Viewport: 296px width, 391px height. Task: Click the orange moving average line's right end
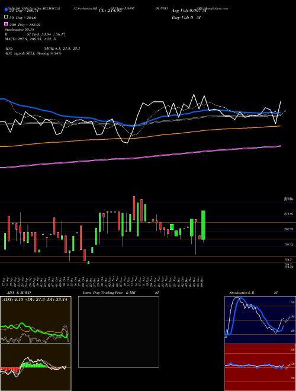click(280, 126)
